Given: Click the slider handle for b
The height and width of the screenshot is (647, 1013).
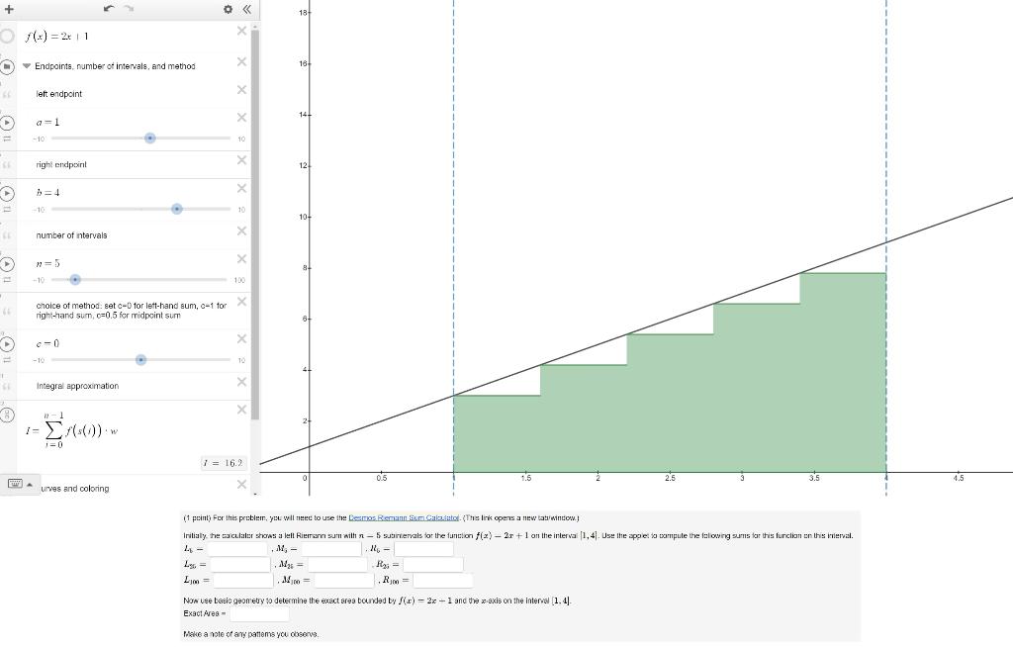Looking at the screenshot, I should click(x=176, y=209).
